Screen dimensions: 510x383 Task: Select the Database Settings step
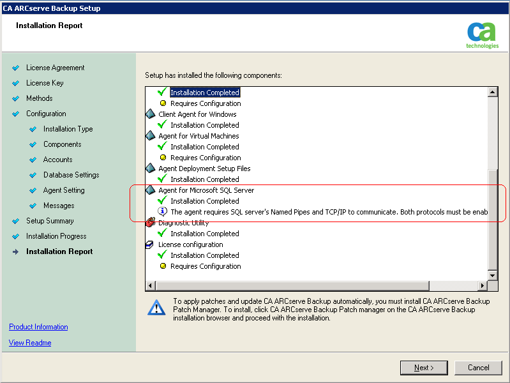(71, 175)
